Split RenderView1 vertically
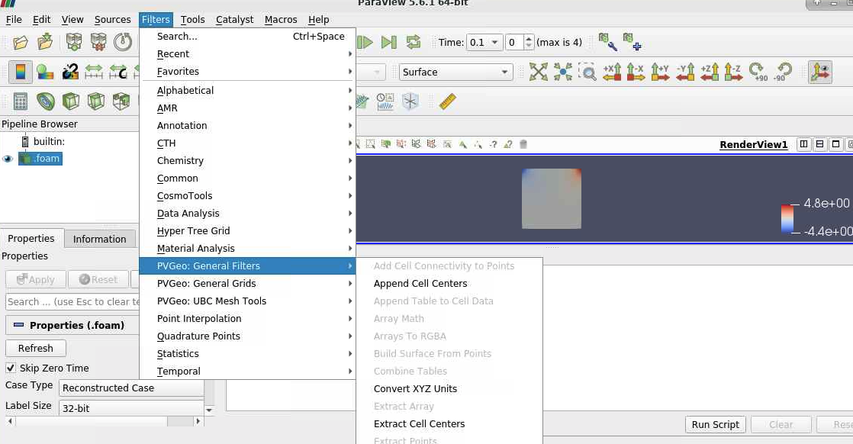Viewport: 853px width, 444px height. 819,144
